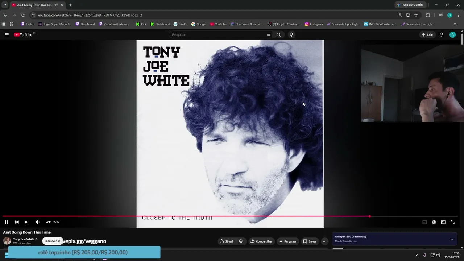The image size is (464, 261).
Task: Open Chrome profile avatar
Action: coord(450,15)
